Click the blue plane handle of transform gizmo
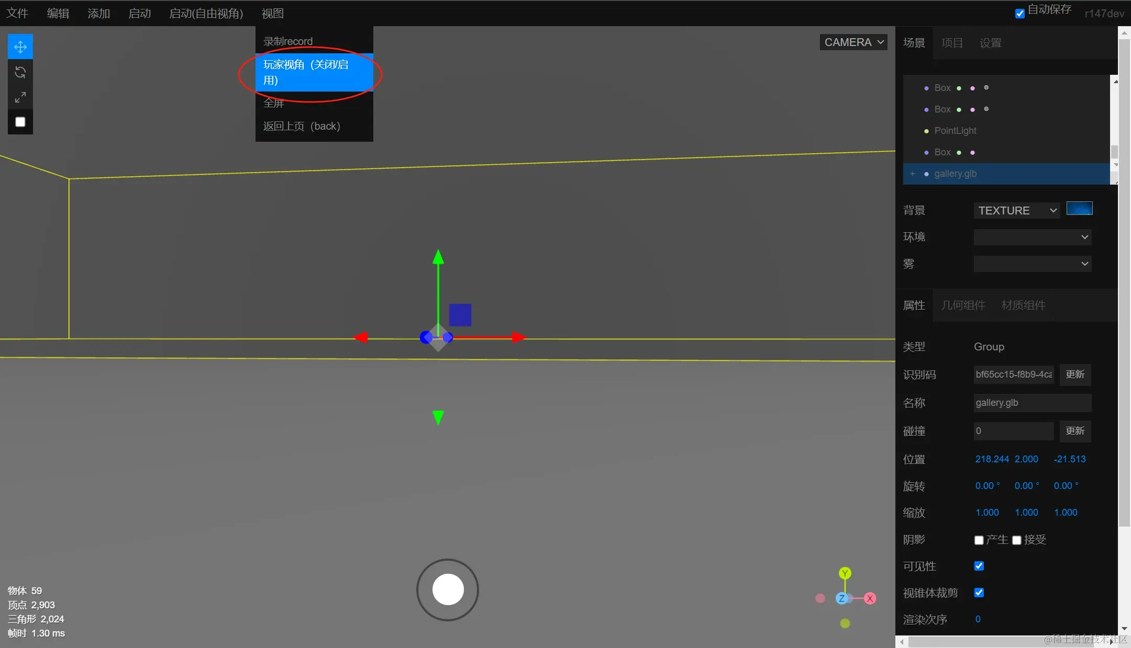 [460, 315]
